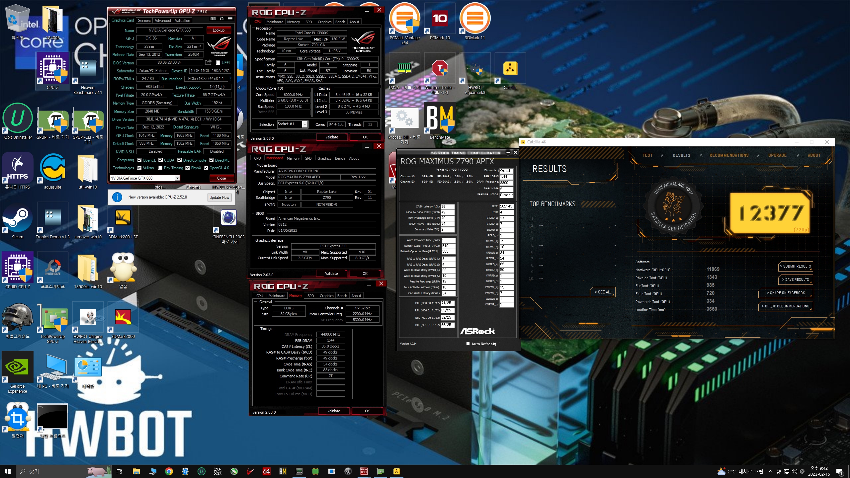The image size is (850, 478).
Task: Open the HWBOT Aquamark3 desktop icon
Action: pos(475,74)
